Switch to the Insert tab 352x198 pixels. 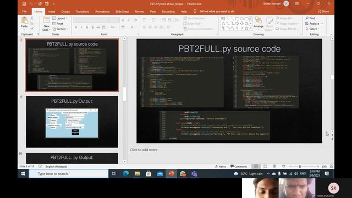point(52,12)
